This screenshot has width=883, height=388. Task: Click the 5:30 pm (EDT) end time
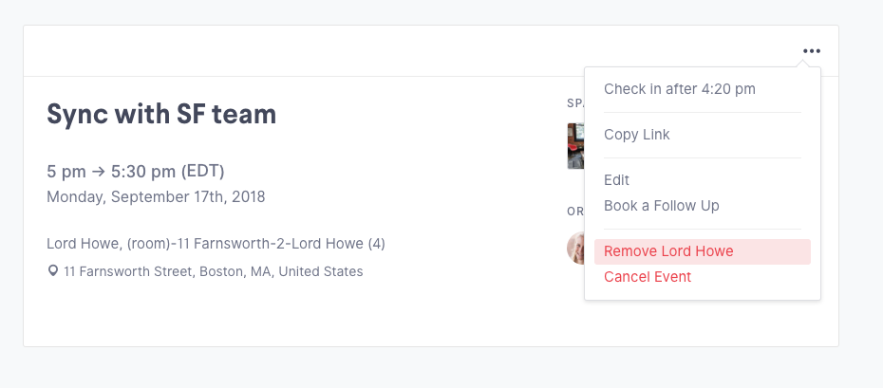(168, 172)
